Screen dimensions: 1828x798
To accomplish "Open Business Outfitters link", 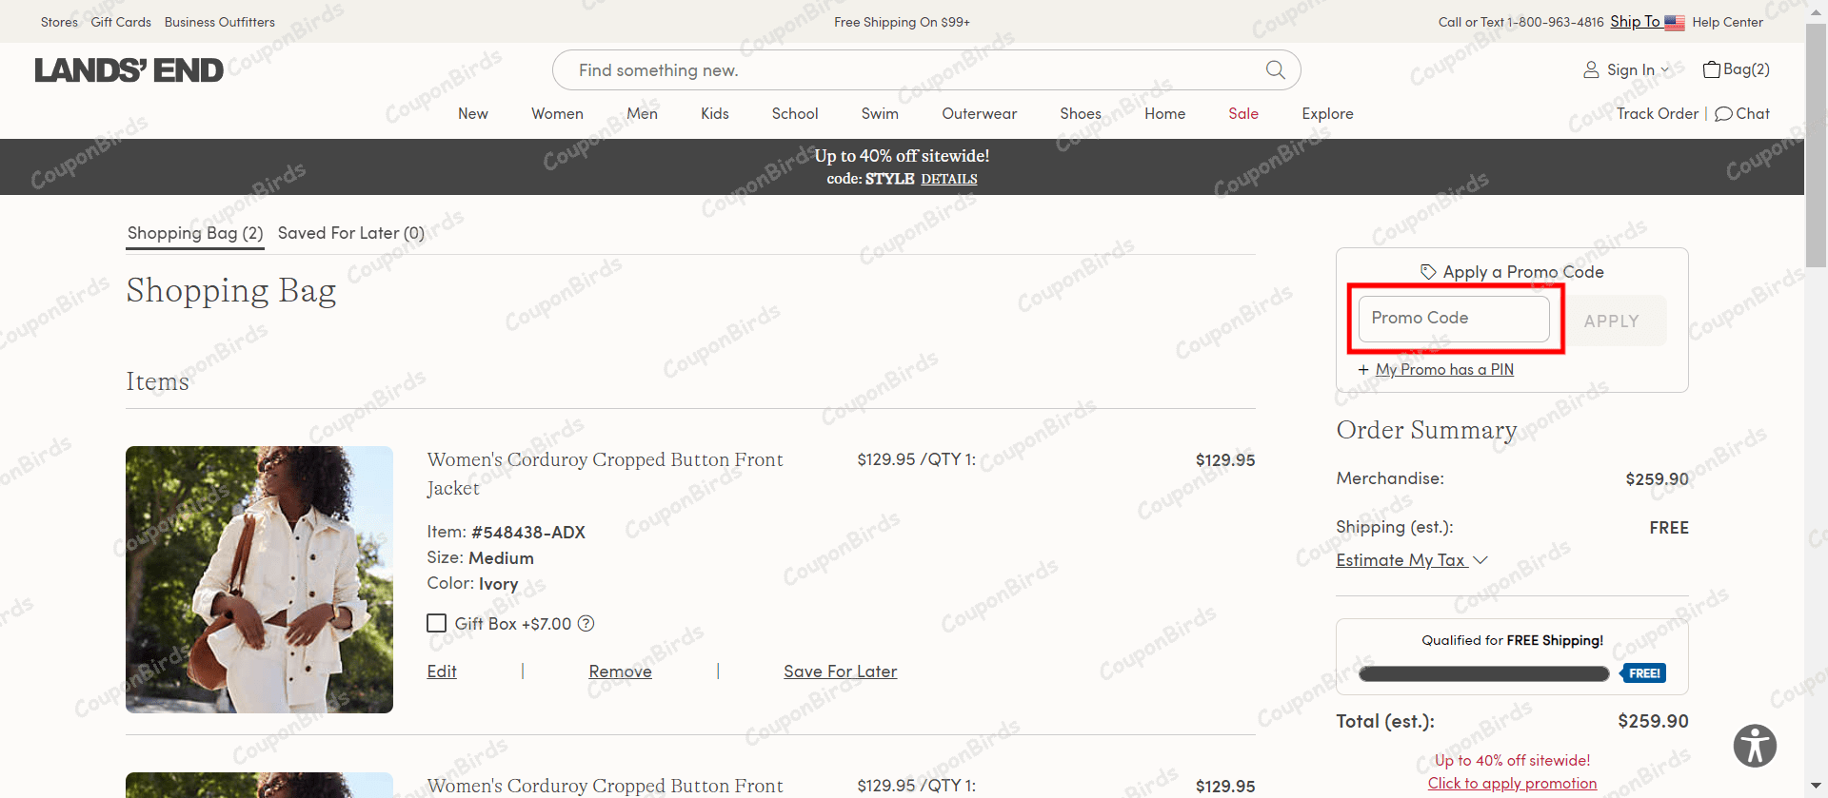I will click(219, 22).
